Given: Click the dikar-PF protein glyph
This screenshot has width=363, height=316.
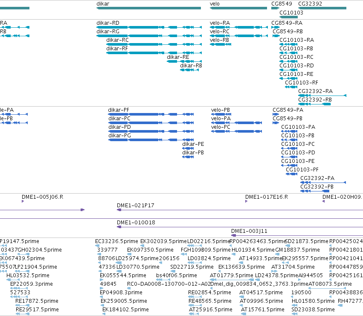Looking at the screenshot, I should pos(151,114).
